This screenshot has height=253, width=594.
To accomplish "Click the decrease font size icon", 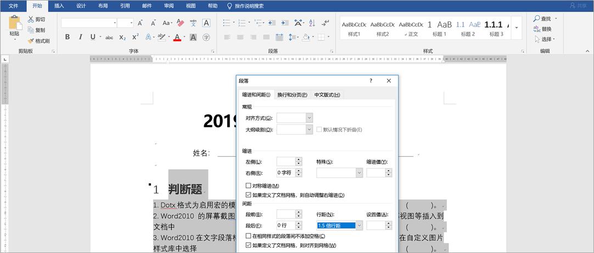I will pyautogui.click(x=153, y=23).
